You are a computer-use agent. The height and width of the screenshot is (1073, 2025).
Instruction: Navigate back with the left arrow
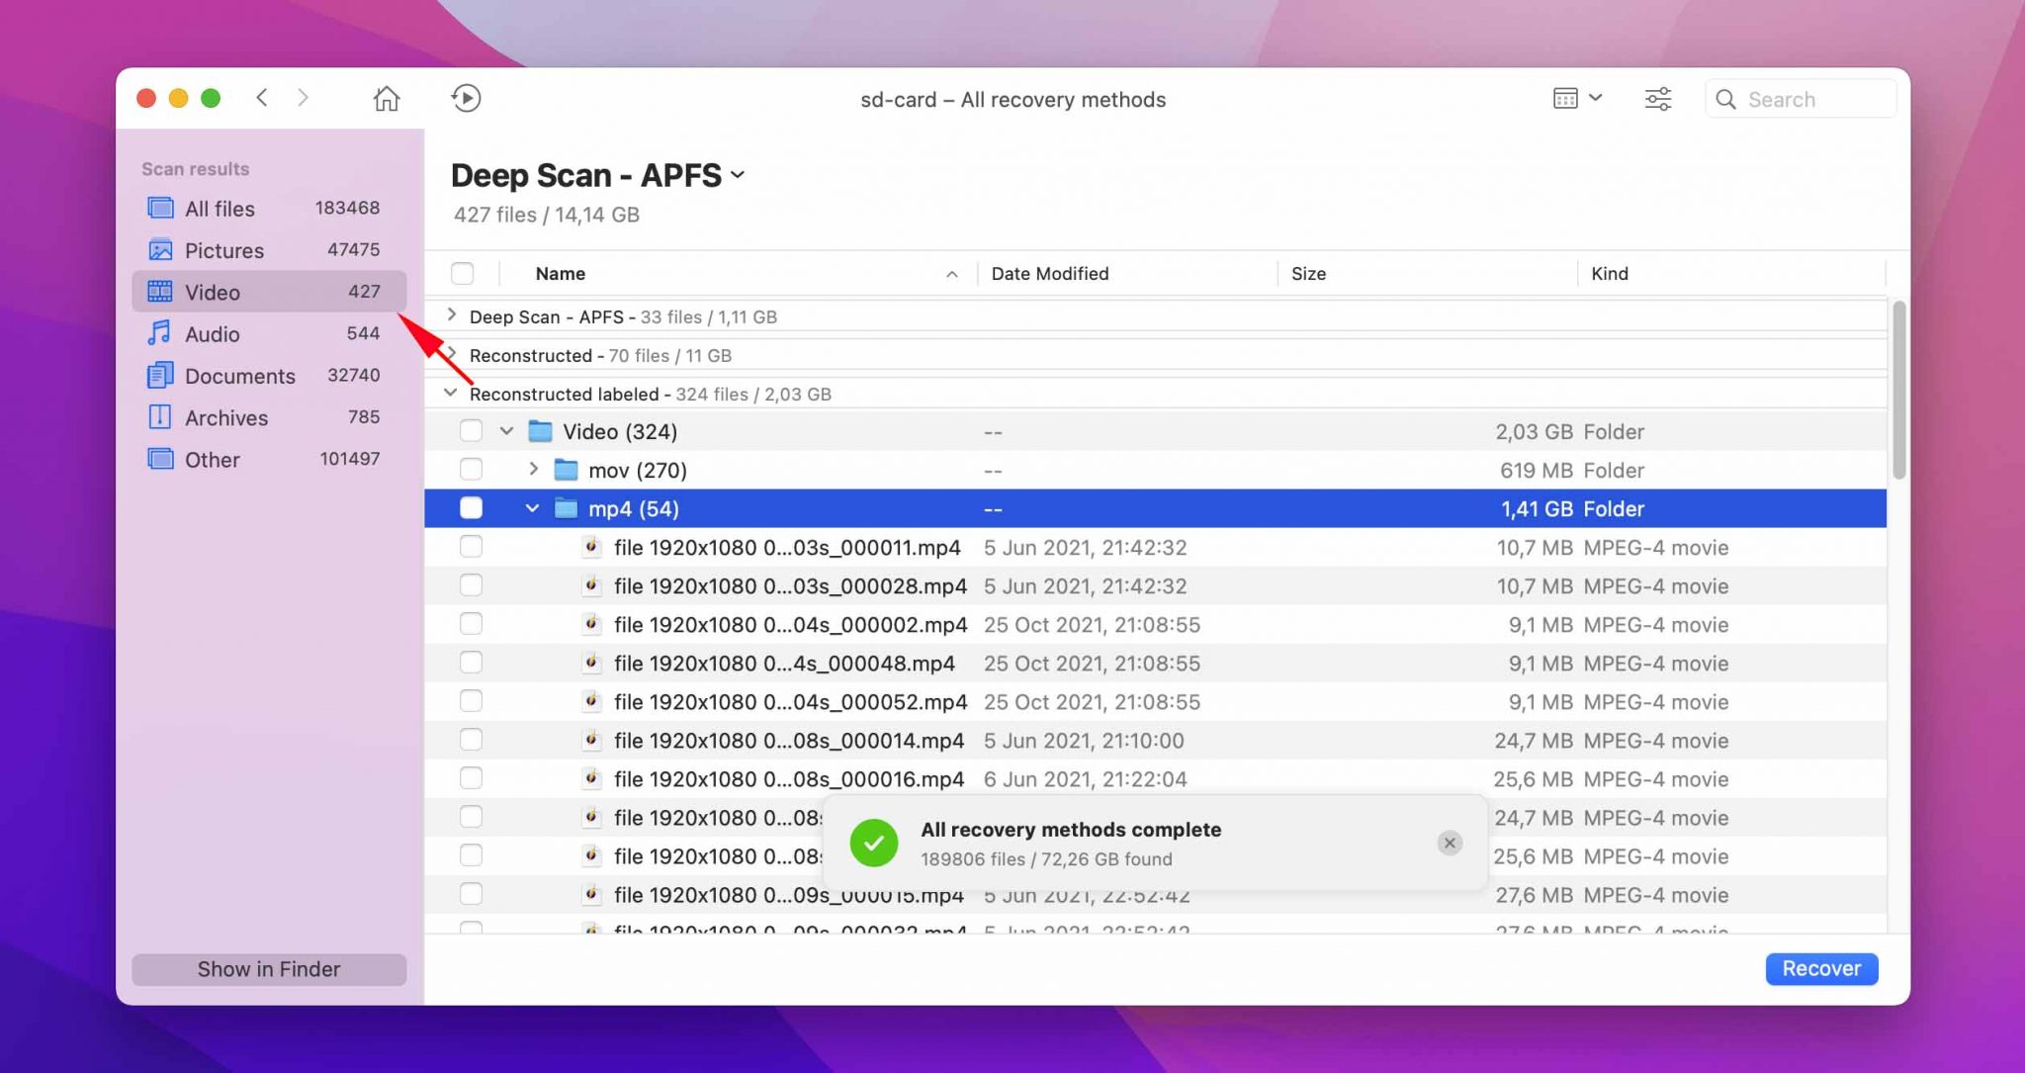click(262, 98)
